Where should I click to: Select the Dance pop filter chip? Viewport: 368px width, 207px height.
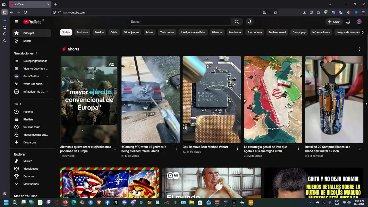coord(299,32)
